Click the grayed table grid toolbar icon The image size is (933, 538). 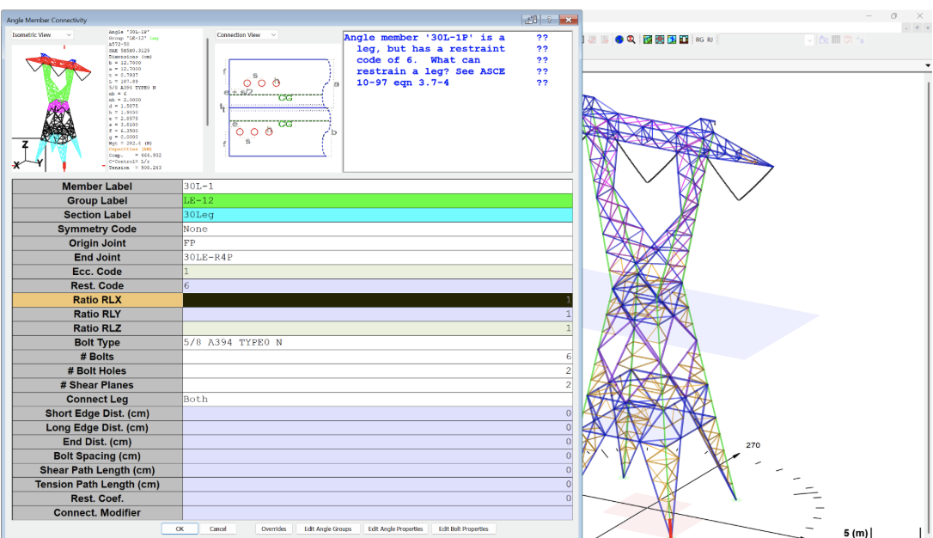point(836,40)
